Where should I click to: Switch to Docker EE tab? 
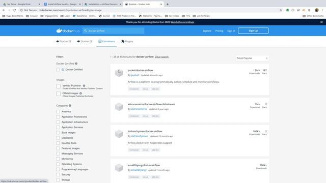pos(64,41)
